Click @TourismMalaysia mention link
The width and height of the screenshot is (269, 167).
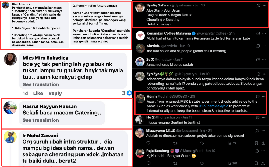(213, 106)
